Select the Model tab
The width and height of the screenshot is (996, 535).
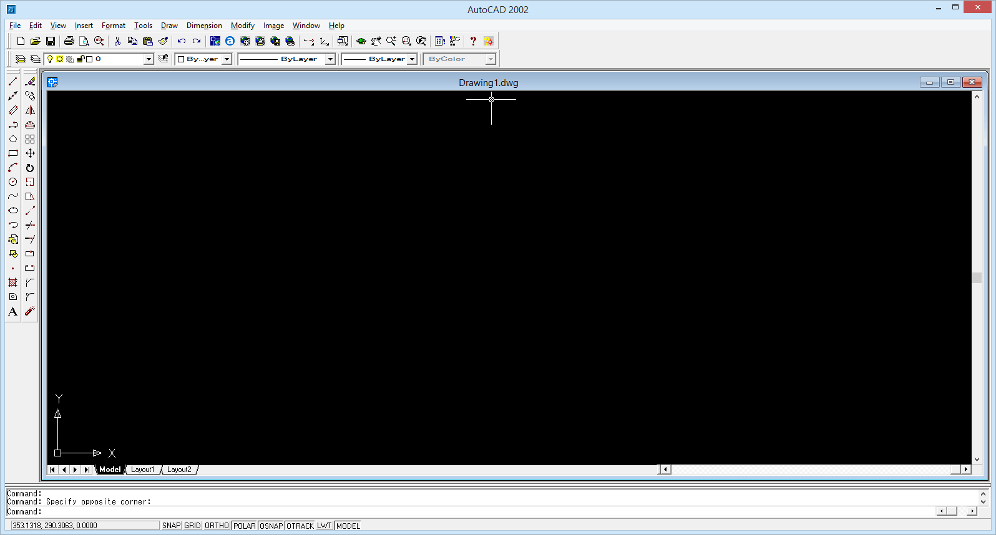(110, 470)
